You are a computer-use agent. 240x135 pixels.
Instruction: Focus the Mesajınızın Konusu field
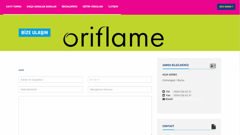[120, 89]
